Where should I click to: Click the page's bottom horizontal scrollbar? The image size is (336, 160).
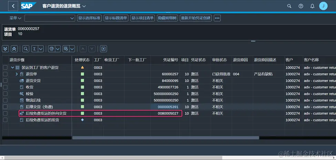[x=113, y=158]
